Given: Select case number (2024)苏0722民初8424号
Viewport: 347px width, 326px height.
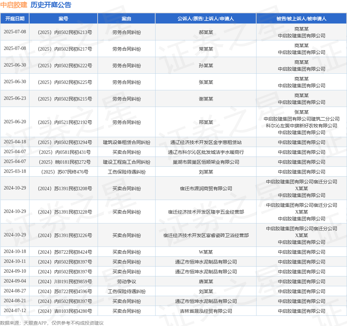Looking at the screenshot, I should coord(65,252).
